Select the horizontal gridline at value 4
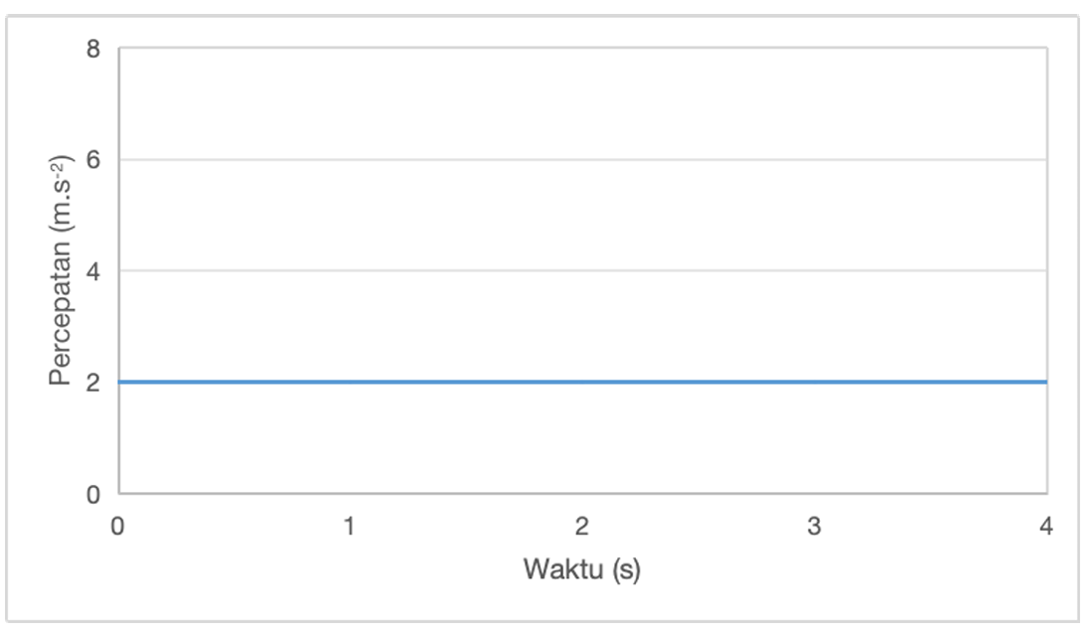The image size is (1091, 636). point(582,270)
